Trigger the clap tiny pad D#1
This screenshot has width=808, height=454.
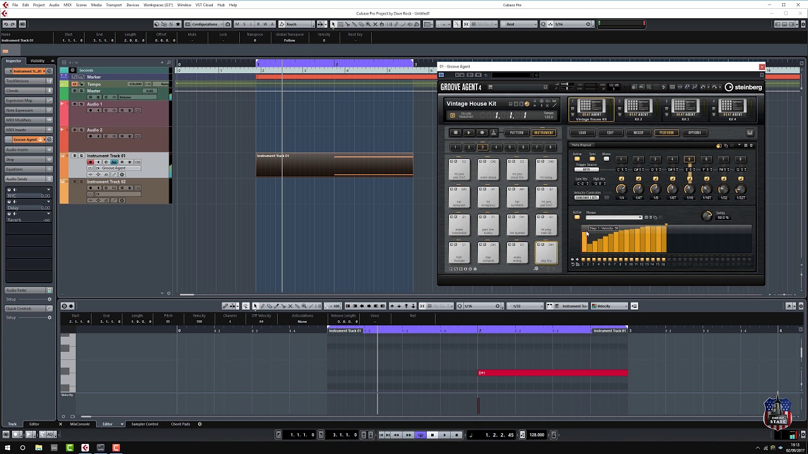tap(547, 252)
